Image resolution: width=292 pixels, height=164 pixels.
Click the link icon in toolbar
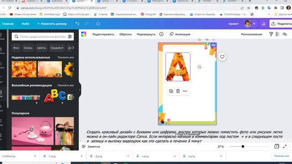(x=285, y=34)
